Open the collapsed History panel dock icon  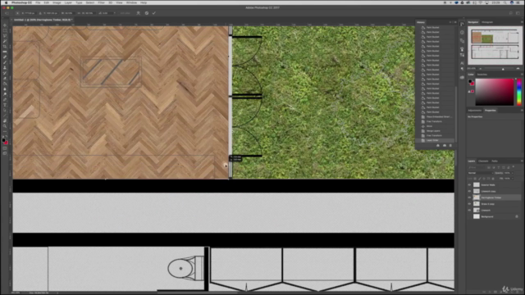(x=462, y=24)
